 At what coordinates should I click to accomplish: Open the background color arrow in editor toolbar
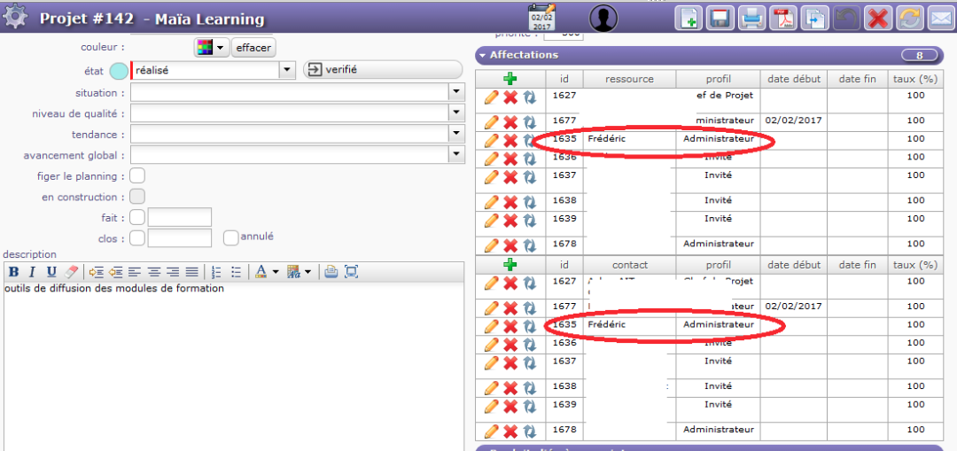(x=307, y=272)
